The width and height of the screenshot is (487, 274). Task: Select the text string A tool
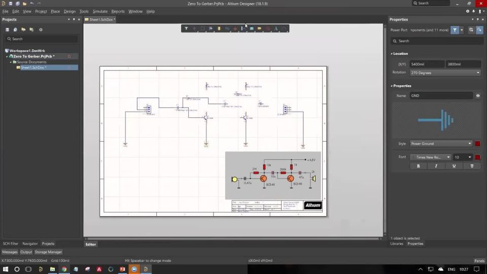276,28
